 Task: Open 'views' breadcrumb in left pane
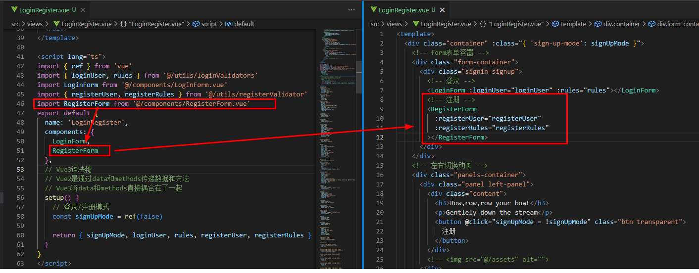click(x=35, y=24)
